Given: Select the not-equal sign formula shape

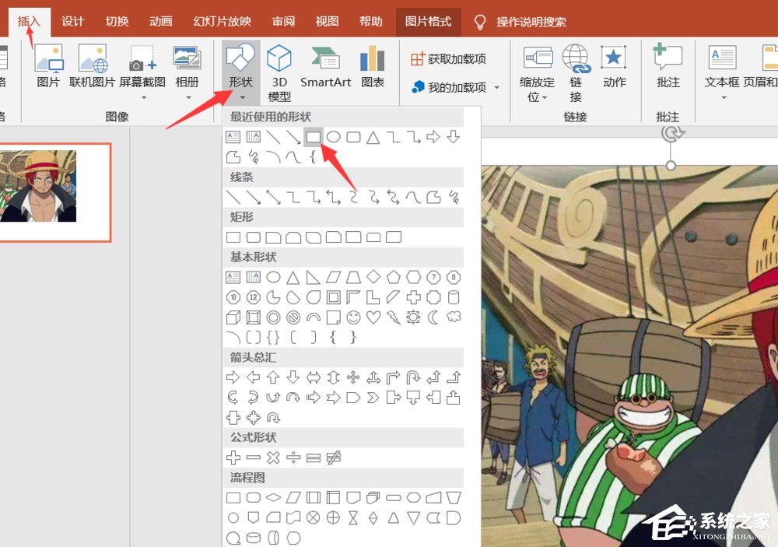Looking at the screenshot, I should [x=333, y=458].
